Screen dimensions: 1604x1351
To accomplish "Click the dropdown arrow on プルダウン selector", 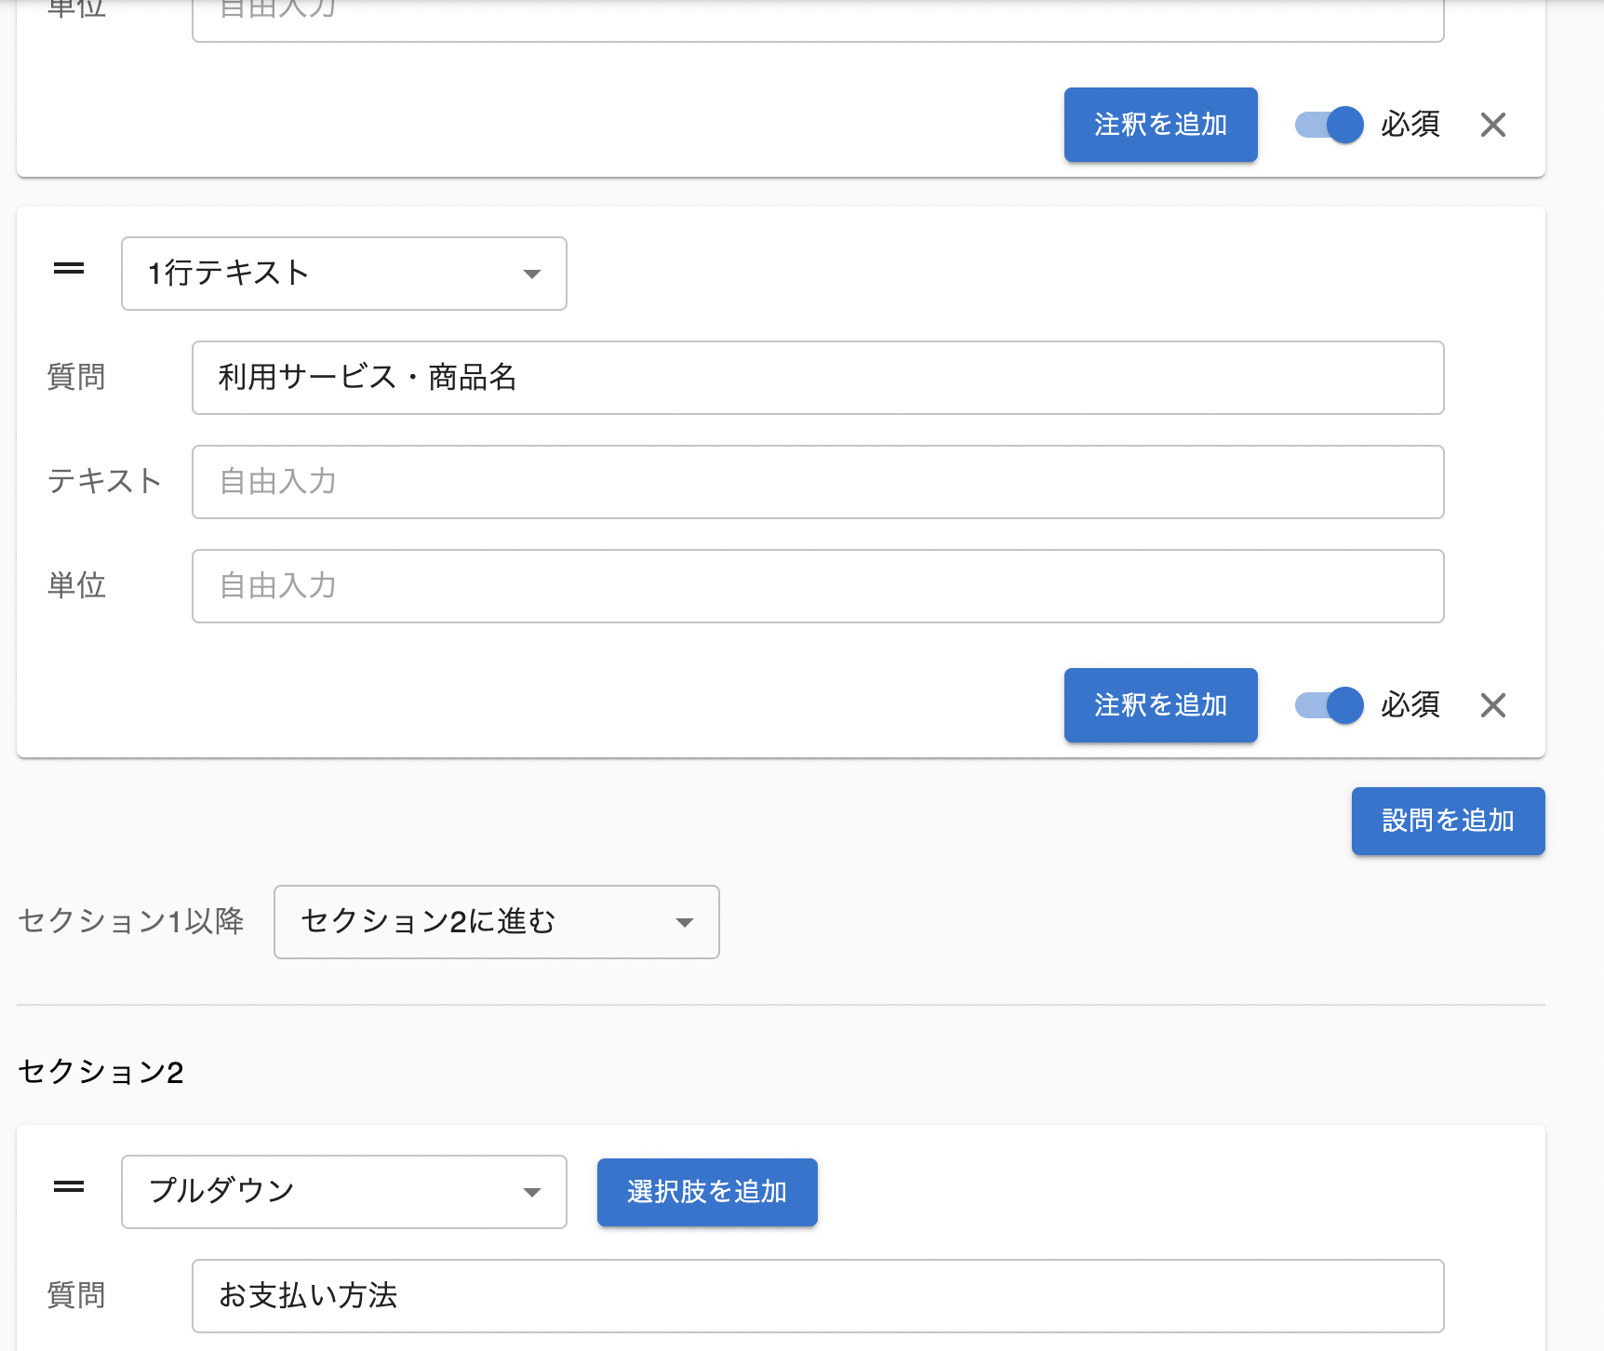I will click(531, 1192).
